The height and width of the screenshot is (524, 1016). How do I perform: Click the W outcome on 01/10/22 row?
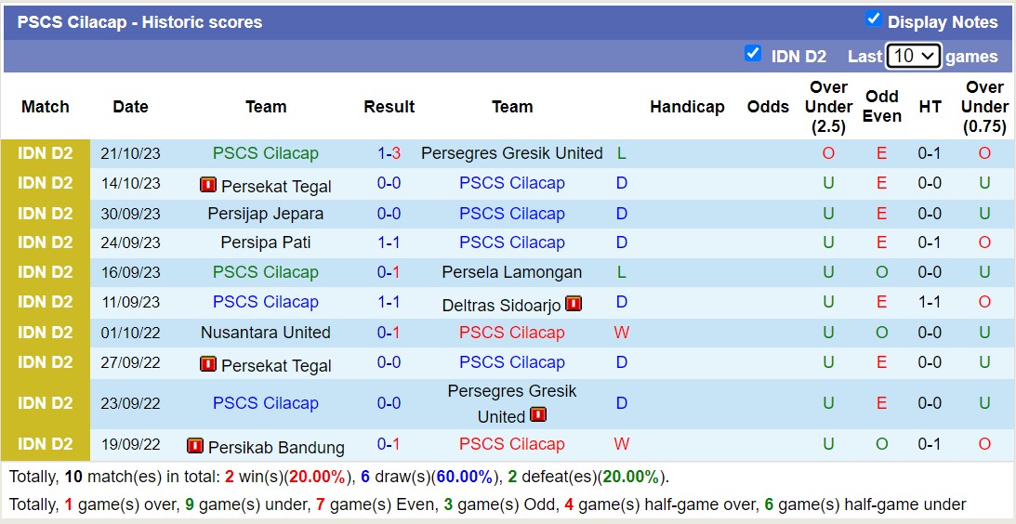(621, 333)
